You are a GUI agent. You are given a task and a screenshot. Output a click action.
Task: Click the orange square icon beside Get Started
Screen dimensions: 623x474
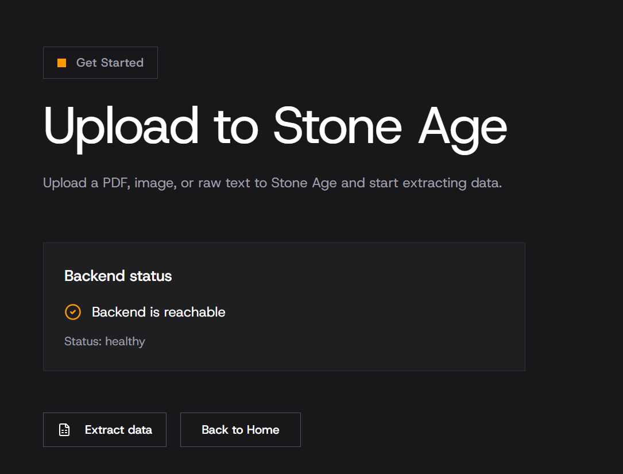tap(61, 63)
